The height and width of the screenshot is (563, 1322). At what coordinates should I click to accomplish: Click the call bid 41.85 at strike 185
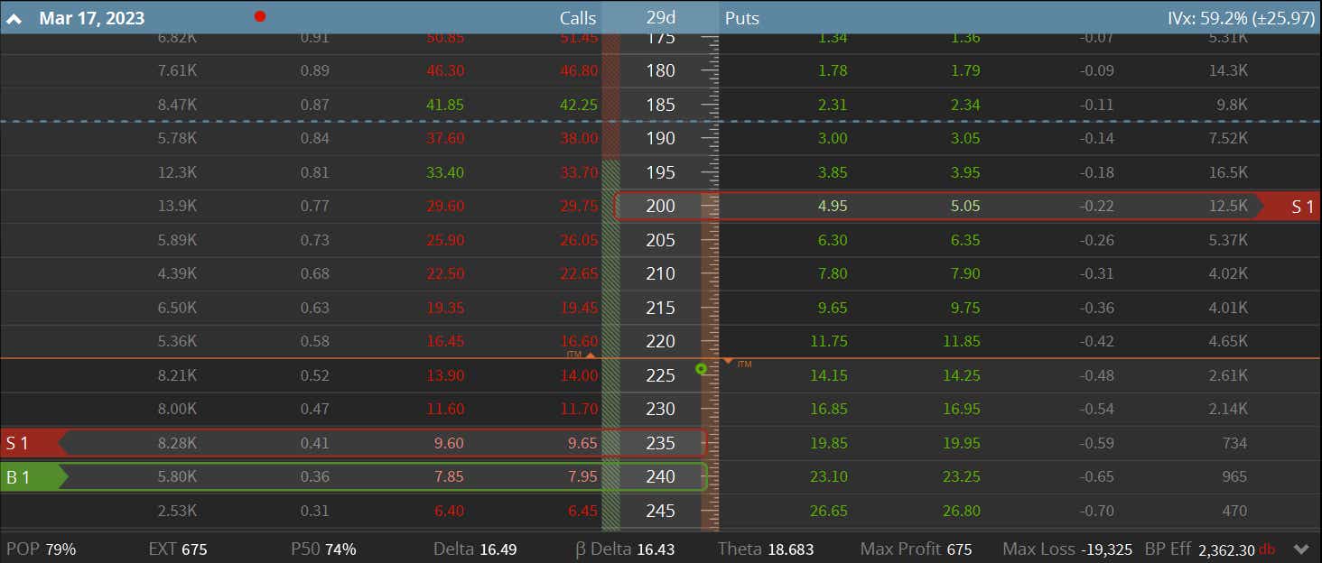[x=445, y=105]
